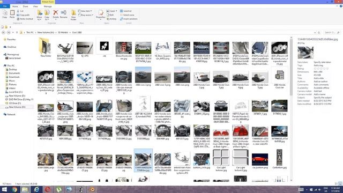Go back with the Back arrow
Image resolution: width=343 pixels, height=193 pixels.
pos(4,32)
